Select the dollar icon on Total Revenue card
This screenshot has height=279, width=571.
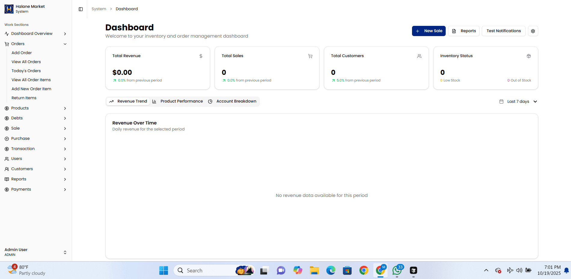click(x=200, y=56)
